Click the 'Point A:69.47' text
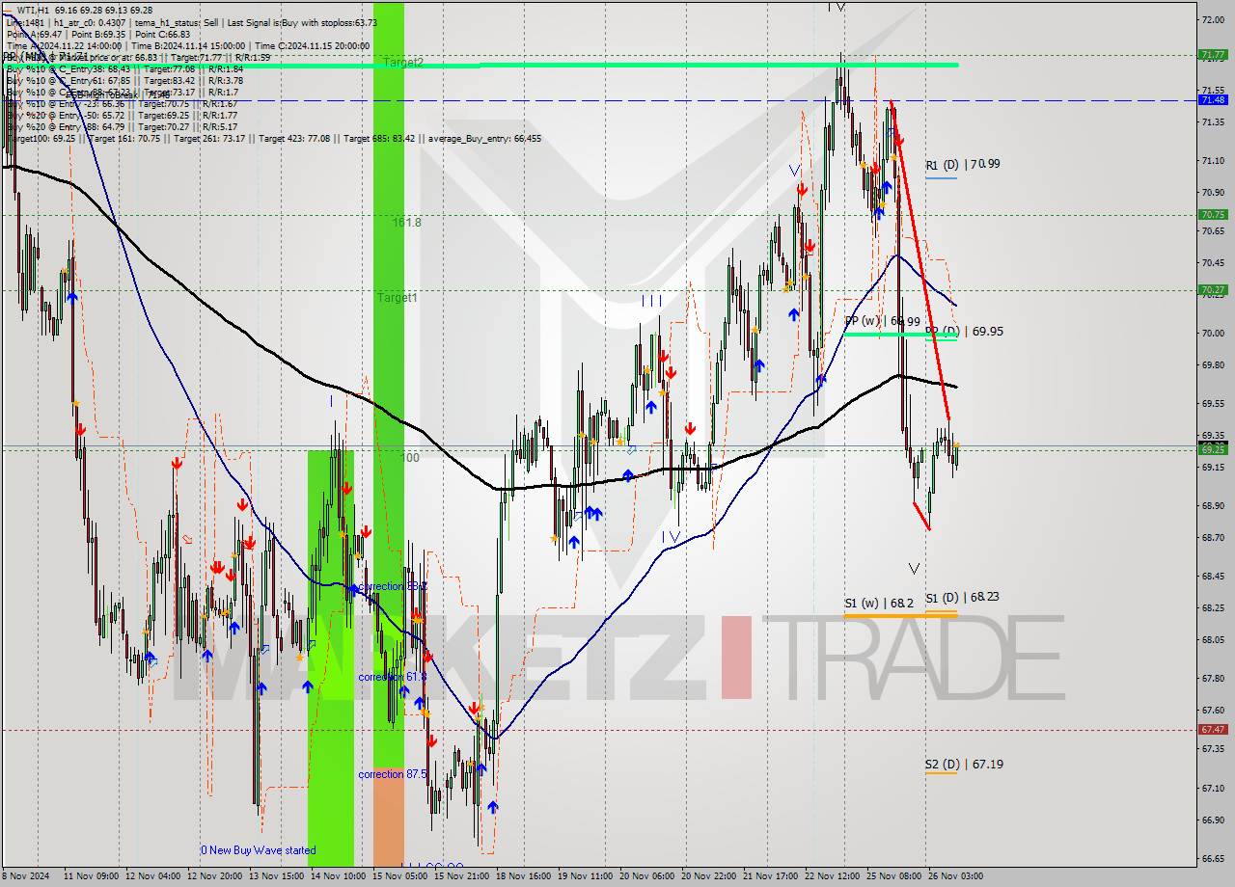Screen dimensions: 1235x887 [x=34, y=34]
